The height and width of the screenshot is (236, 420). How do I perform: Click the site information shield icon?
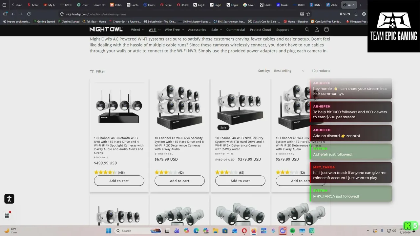62,14
